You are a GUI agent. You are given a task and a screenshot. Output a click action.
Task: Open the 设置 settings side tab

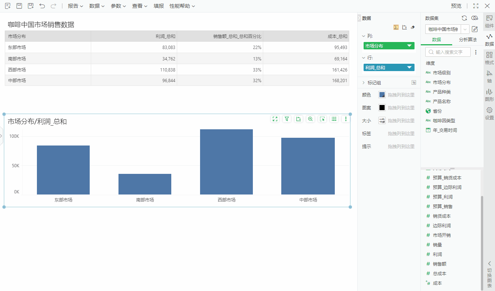point(489,113)
